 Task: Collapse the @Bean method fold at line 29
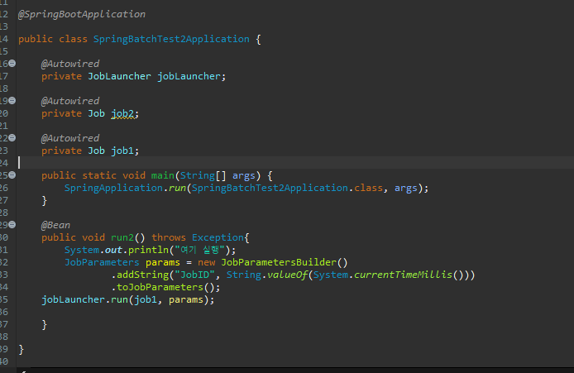(x=12, y=224)
